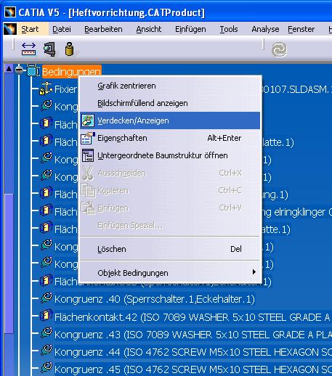Select Objekt Bedingungen entry
The height and width of the screenshot is (376, 332).
click(x=170, y=273)
